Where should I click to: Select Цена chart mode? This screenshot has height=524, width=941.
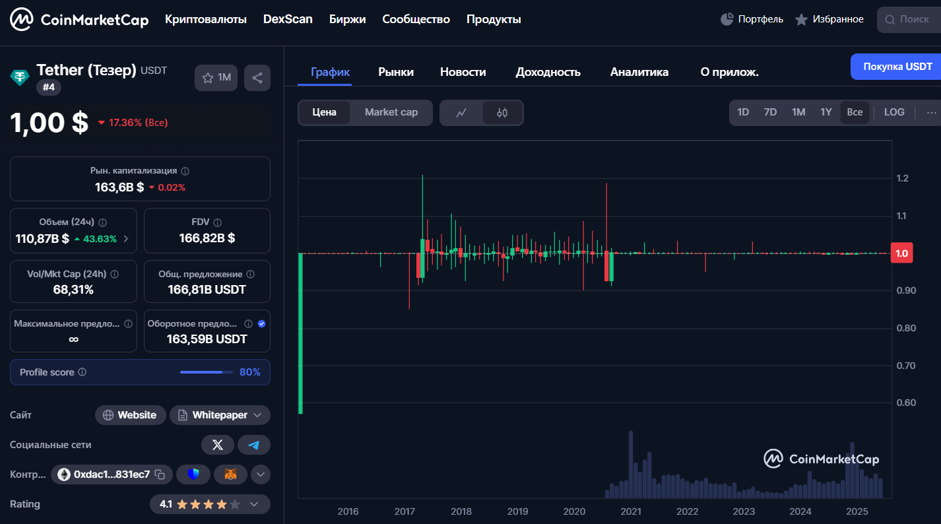[x=324, y=112]
